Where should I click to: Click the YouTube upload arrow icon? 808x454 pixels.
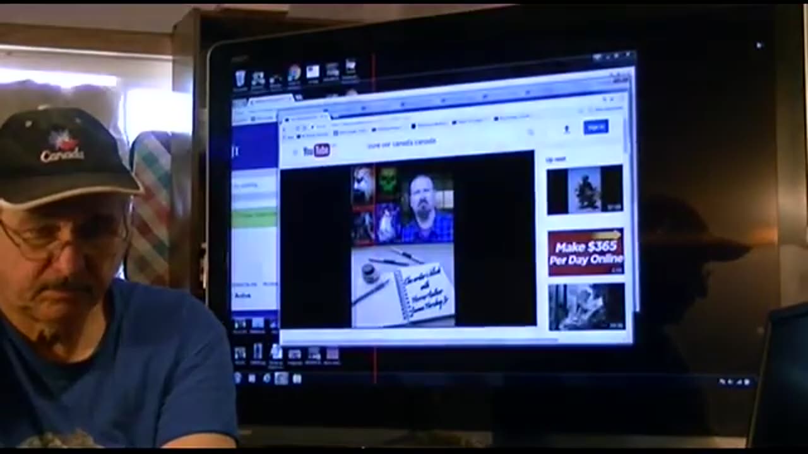point(566,129)
